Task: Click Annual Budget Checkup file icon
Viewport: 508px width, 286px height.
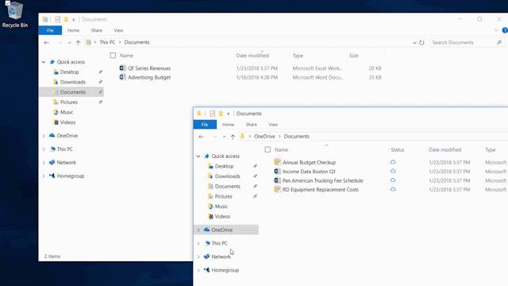Action: 277,162
